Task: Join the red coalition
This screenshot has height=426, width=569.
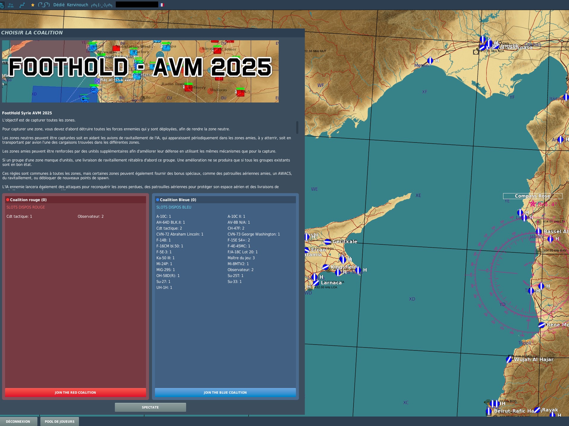Action: click(75, 393)
